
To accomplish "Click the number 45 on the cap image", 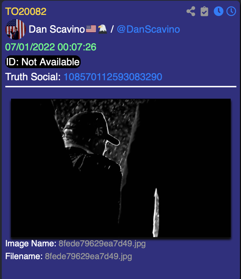I will coord(99,132).
